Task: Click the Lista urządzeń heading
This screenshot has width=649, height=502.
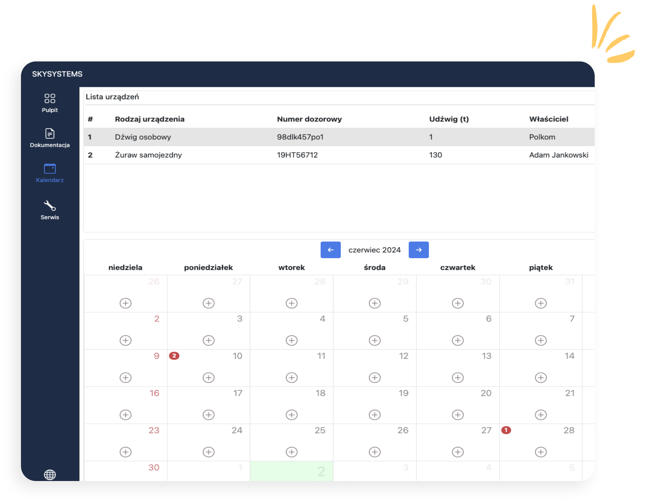Action: coord(112,97)
